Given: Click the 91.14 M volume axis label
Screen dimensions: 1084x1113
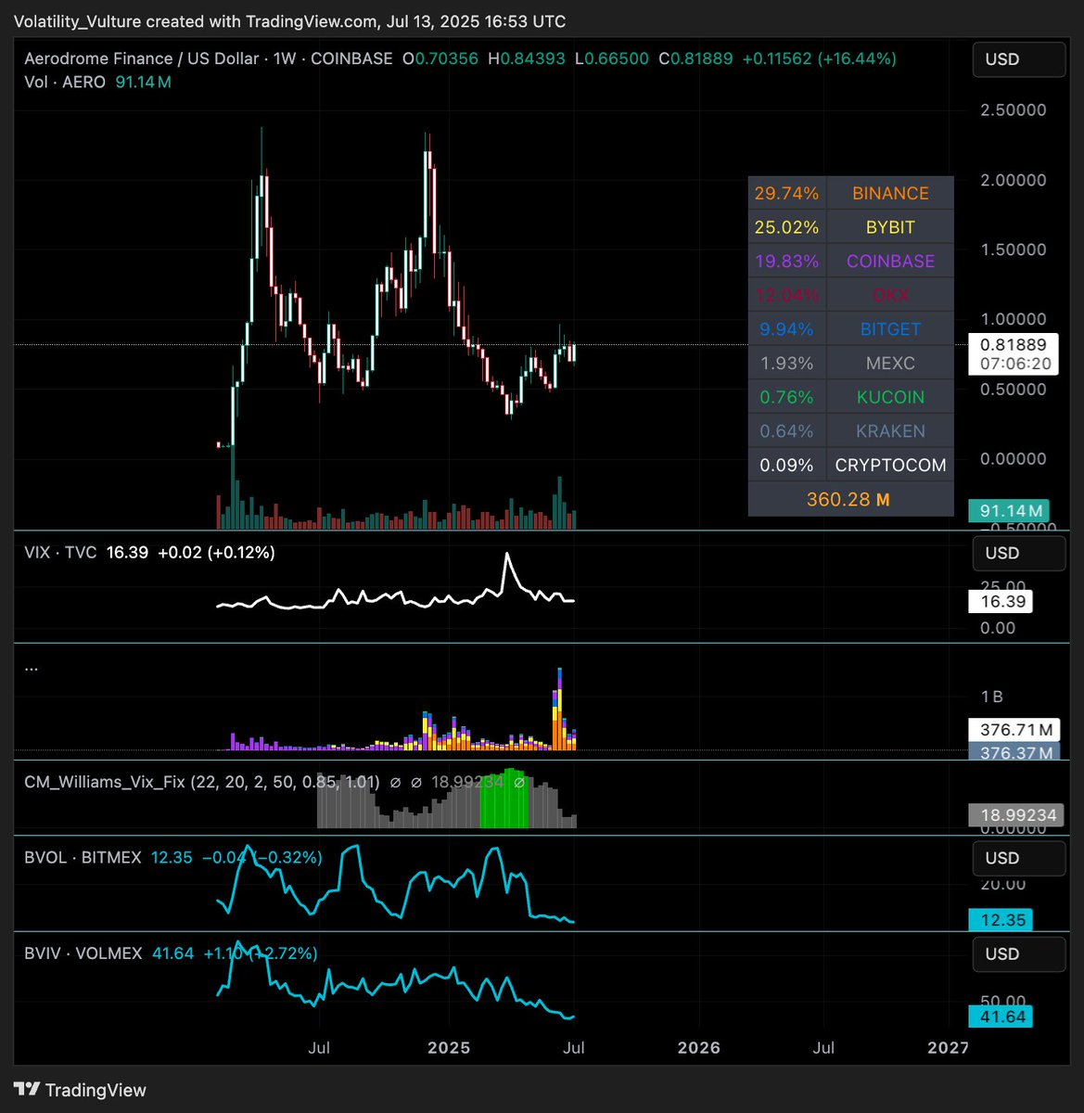Looking at the screenshot, I should [1010, 510].
